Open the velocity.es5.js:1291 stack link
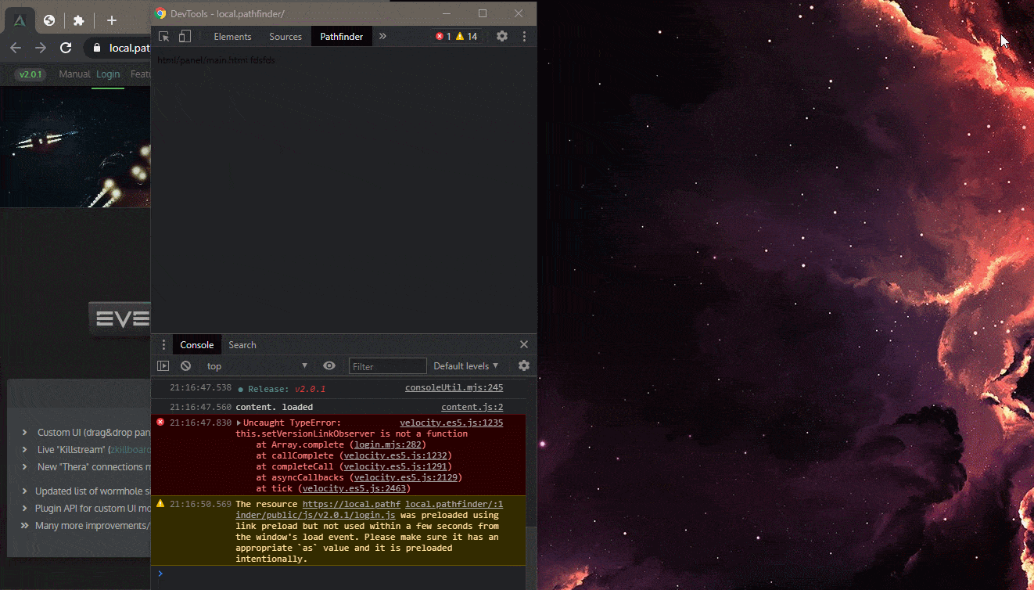1034x590 pixels. (395, 467)
